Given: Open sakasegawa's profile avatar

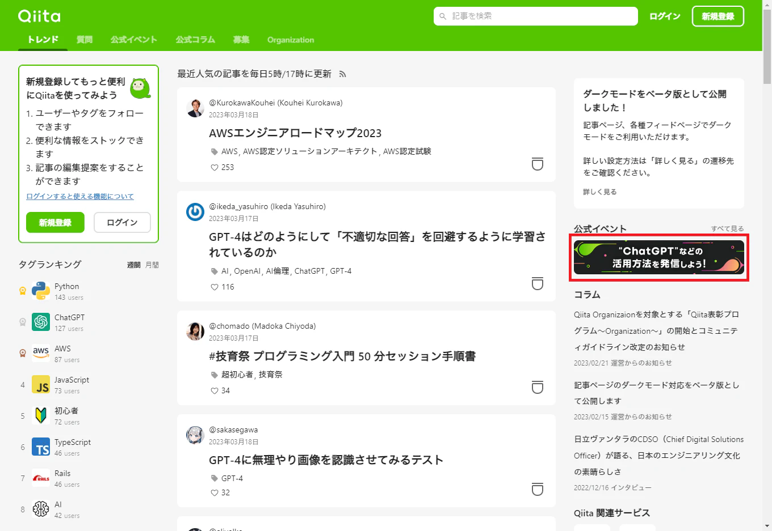Looking at the screenshot, I should coord(195,435).
